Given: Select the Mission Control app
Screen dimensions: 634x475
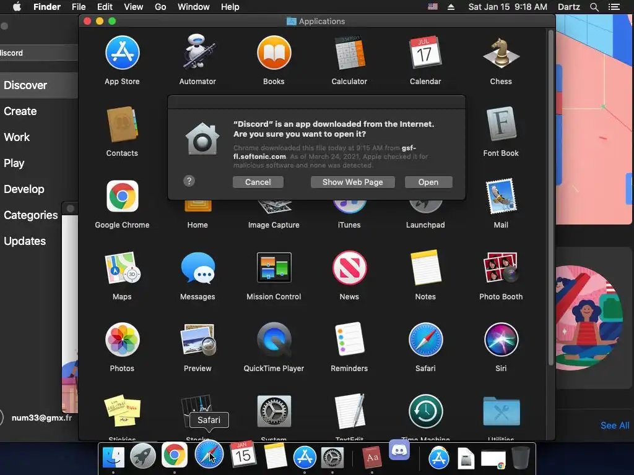Looking at the screenshot, I should tap(274, 267).
